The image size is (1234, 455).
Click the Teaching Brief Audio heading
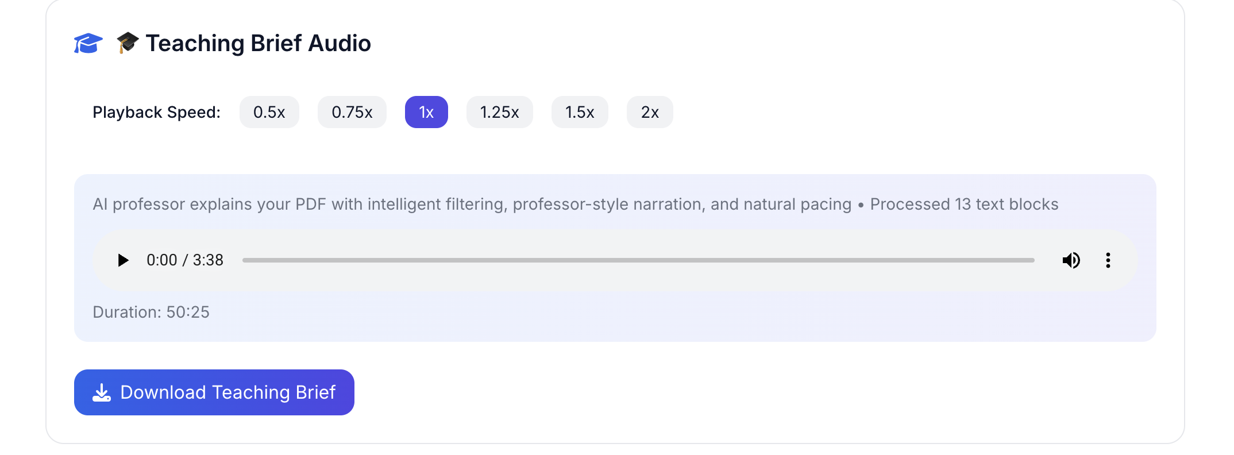coord(258,43)
